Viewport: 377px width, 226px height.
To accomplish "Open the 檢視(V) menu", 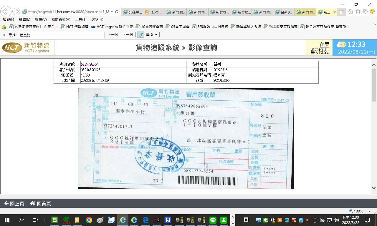I will coord(41,19).
